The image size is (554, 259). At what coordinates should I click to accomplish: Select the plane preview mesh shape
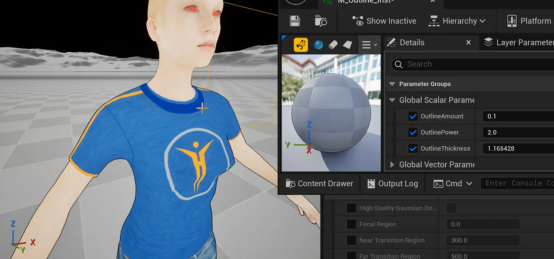[x=346, y=44]
